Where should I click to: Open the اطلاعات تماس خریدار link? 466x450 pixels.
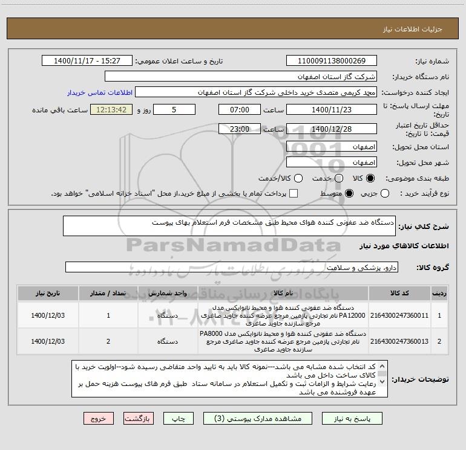(100, 92)
